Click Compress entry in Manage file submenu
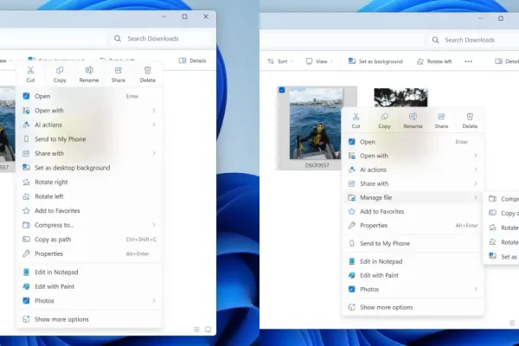 pyautogui.click(x=503, y=199)
